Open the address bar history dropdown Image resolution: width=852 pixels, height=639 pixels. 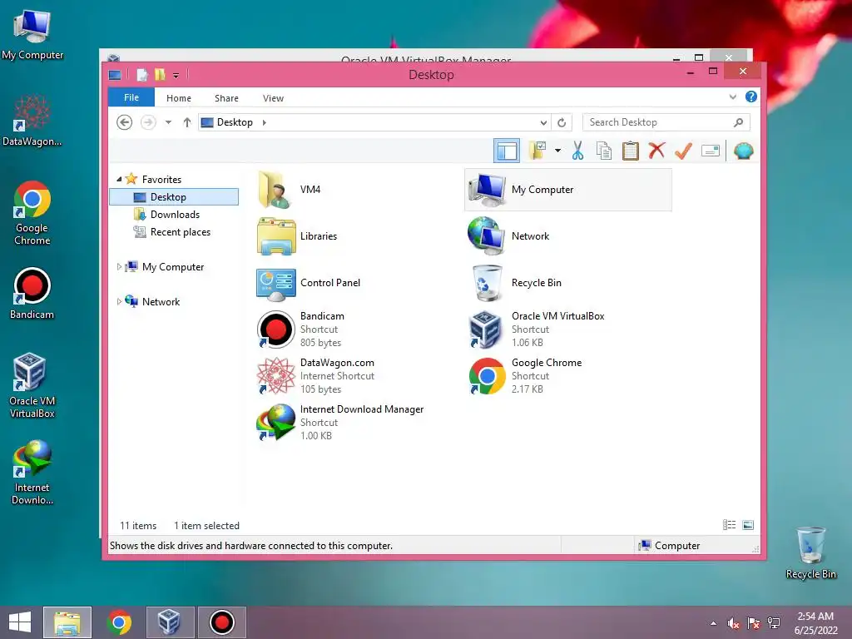pos(543,122)
